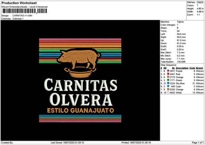Screen dimensions: 205x145
Task: Click 'Wilcom EmbroideryStudio – Level 3 Advanced' text
Action: [24, 7]
